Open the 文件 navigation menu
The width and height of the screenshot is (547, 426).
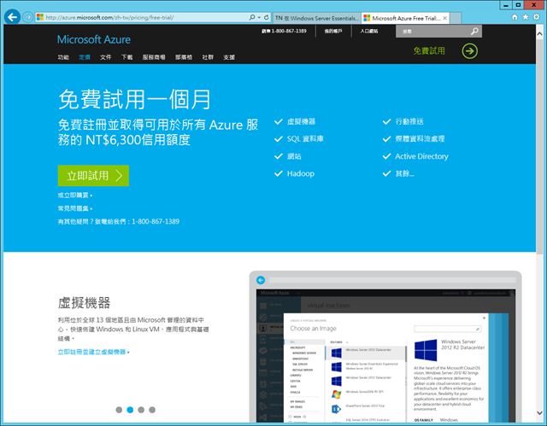(x=106, y=57)
